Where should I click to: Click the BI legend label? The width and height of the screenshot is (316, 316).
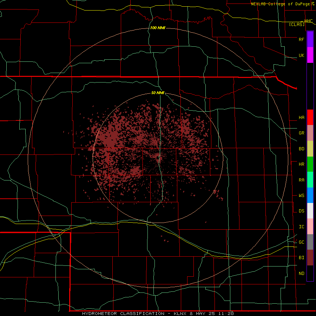tap(302, 258)
